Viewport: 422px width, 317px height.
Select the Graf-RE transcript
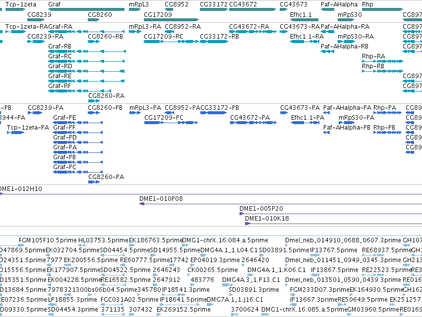point(86,81)
